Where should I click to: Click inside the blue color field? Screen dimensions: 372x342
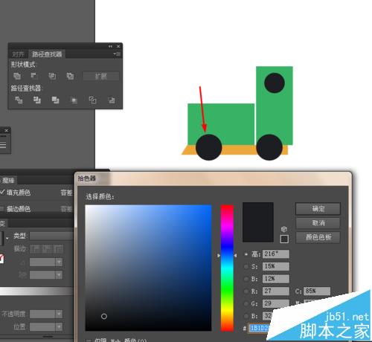pyautogui.click(x=148, y=268)
